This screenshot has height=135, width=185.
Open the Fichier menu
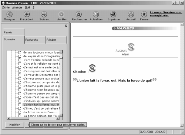point(6,7)
